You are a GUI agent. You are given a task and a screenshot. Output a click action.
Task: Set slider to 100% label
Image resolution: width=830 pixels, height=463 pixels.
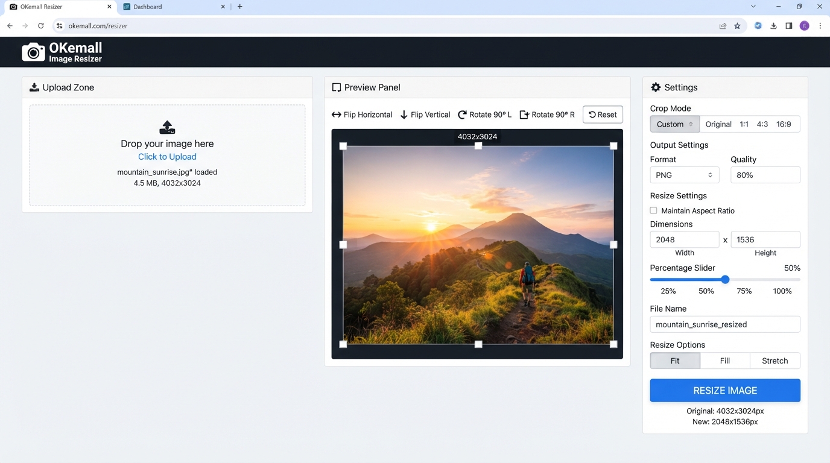(782, 291)
